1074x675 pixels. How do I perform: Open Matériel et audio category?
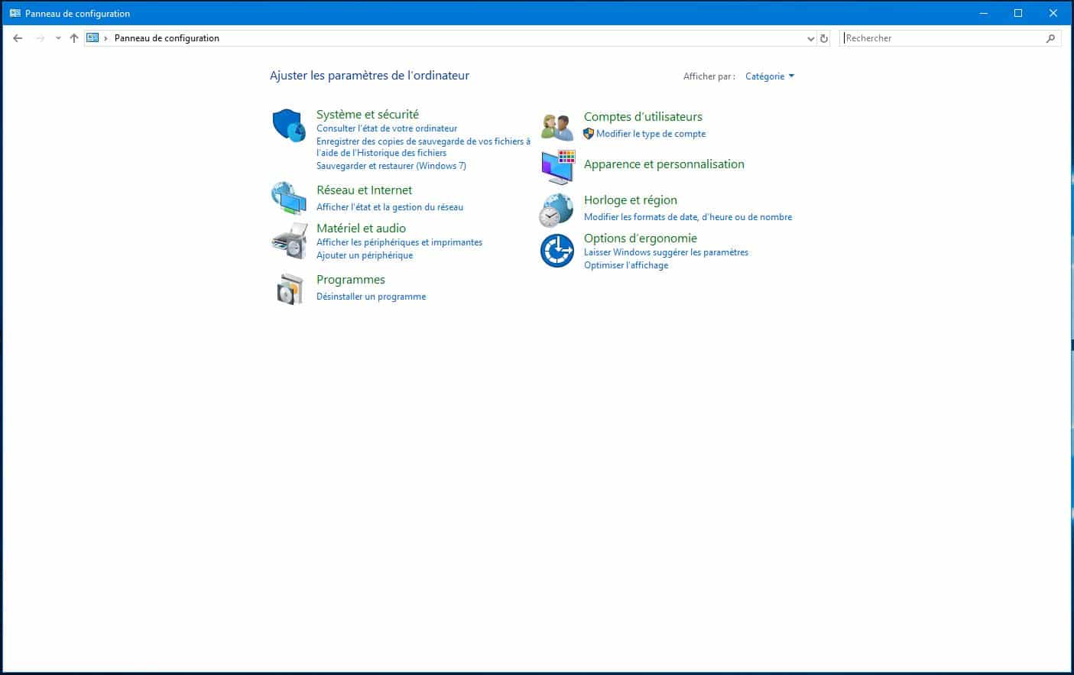coord(361,229)
